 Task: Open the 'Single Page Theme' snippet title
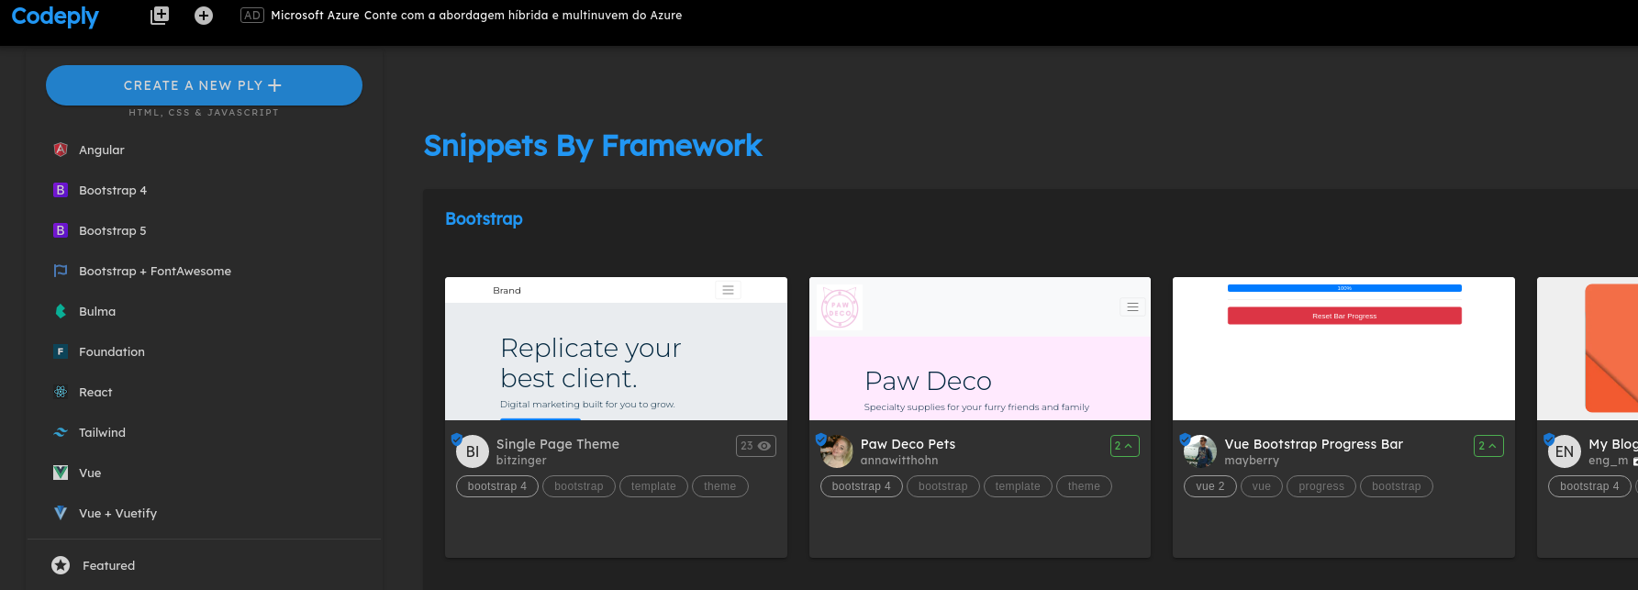click(x=558, y=444)
